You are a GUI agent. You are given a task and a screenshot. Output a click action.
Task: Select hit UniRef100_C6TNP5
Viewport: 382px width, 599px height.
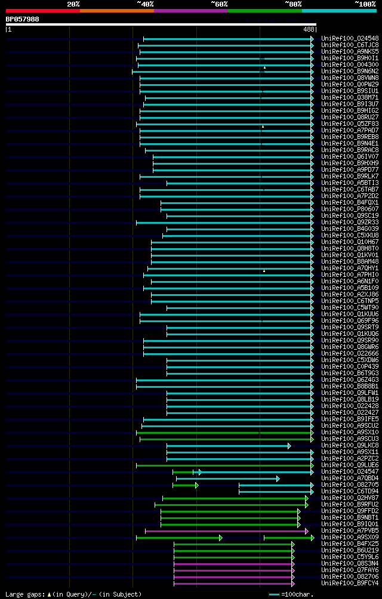coord(350,301)
